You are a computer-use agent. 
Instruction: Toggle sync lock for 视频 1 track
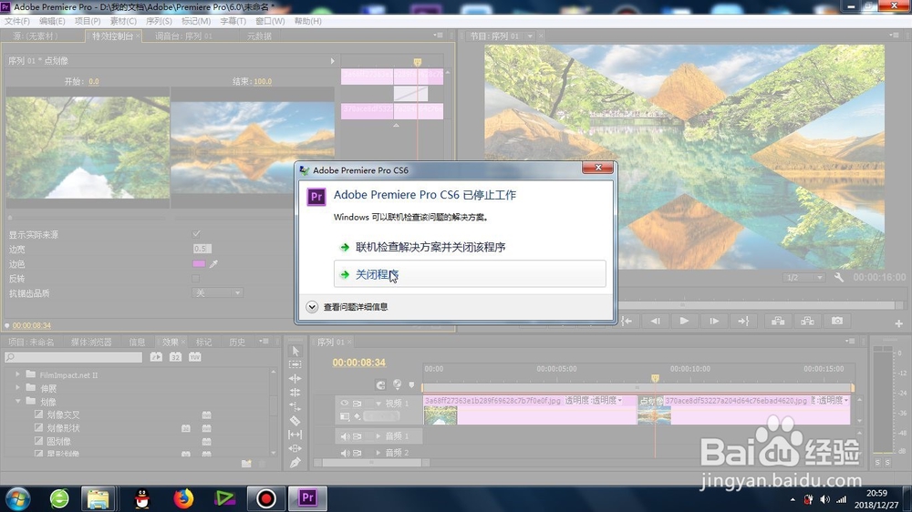pyautogui.click(x=358, y=403)
